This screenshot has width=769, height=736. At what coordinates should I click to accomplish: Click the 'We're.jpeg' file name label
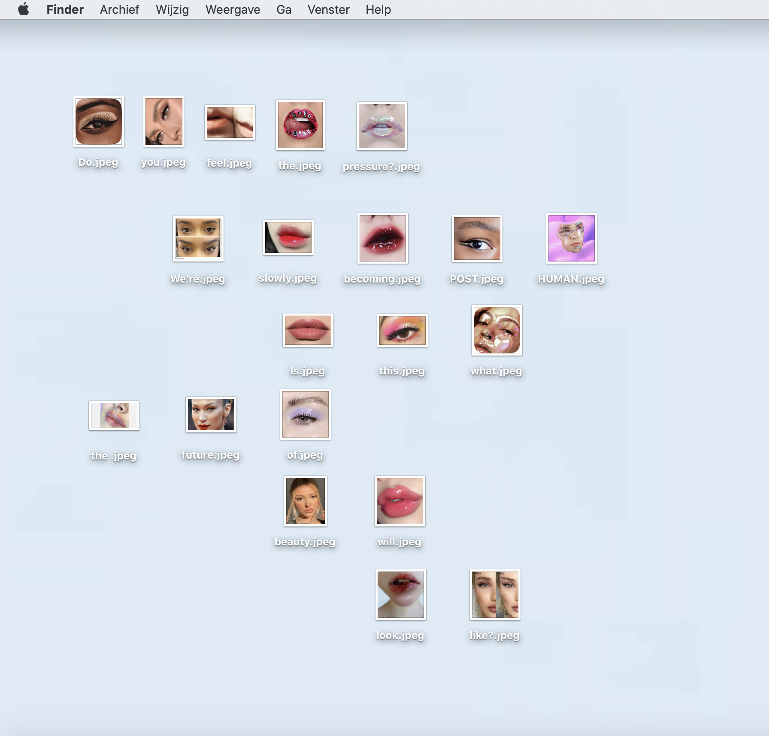197,279
